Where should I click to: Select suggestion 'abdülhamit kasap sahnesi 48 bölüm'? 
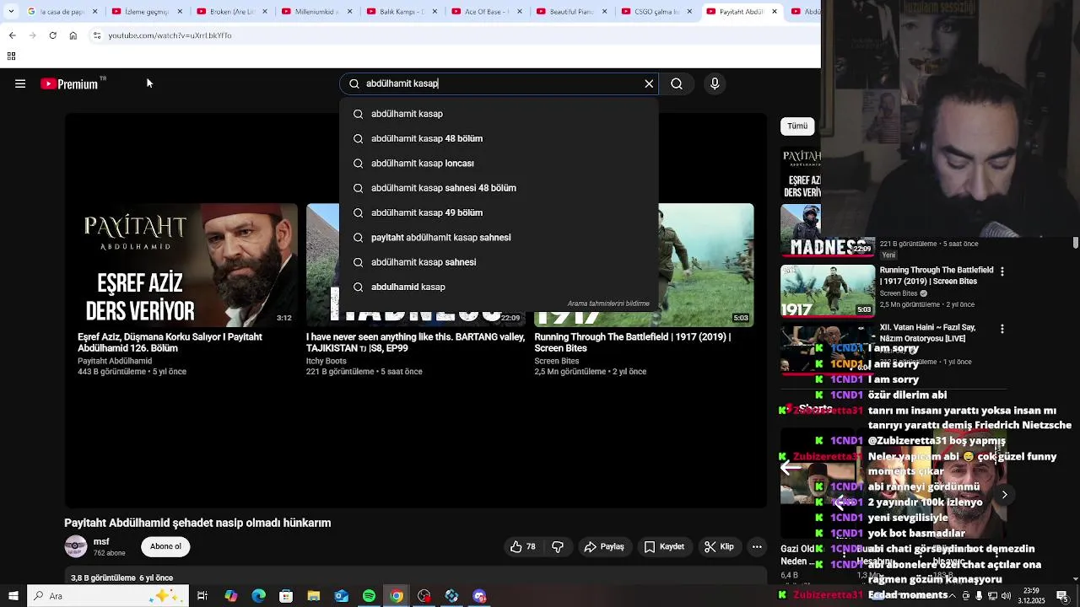[499, 188]
